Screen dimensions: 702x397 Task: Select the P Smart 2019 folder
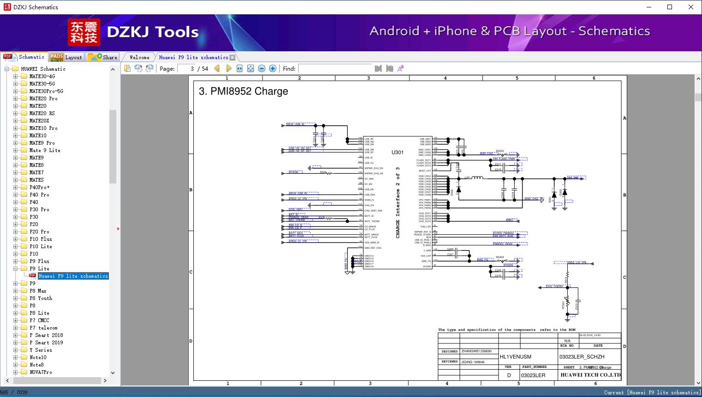coord(46,342)
